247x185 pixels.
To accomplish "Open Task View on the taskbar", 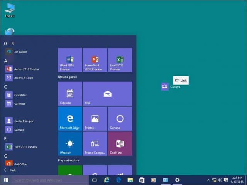I will tap(95, 180).
